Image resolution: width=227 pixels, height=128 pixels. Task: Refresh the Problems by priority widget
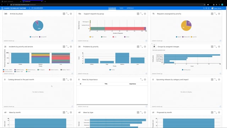[146, 74]
